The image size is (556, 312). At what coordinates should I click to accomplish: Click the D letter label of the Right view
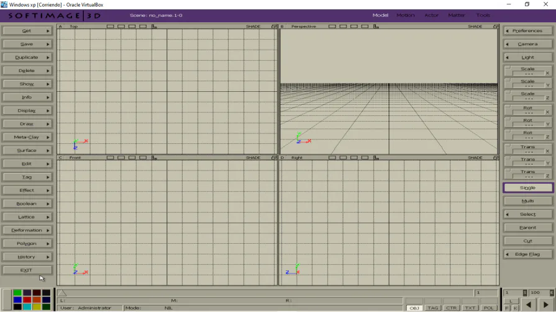coord(282,158)
